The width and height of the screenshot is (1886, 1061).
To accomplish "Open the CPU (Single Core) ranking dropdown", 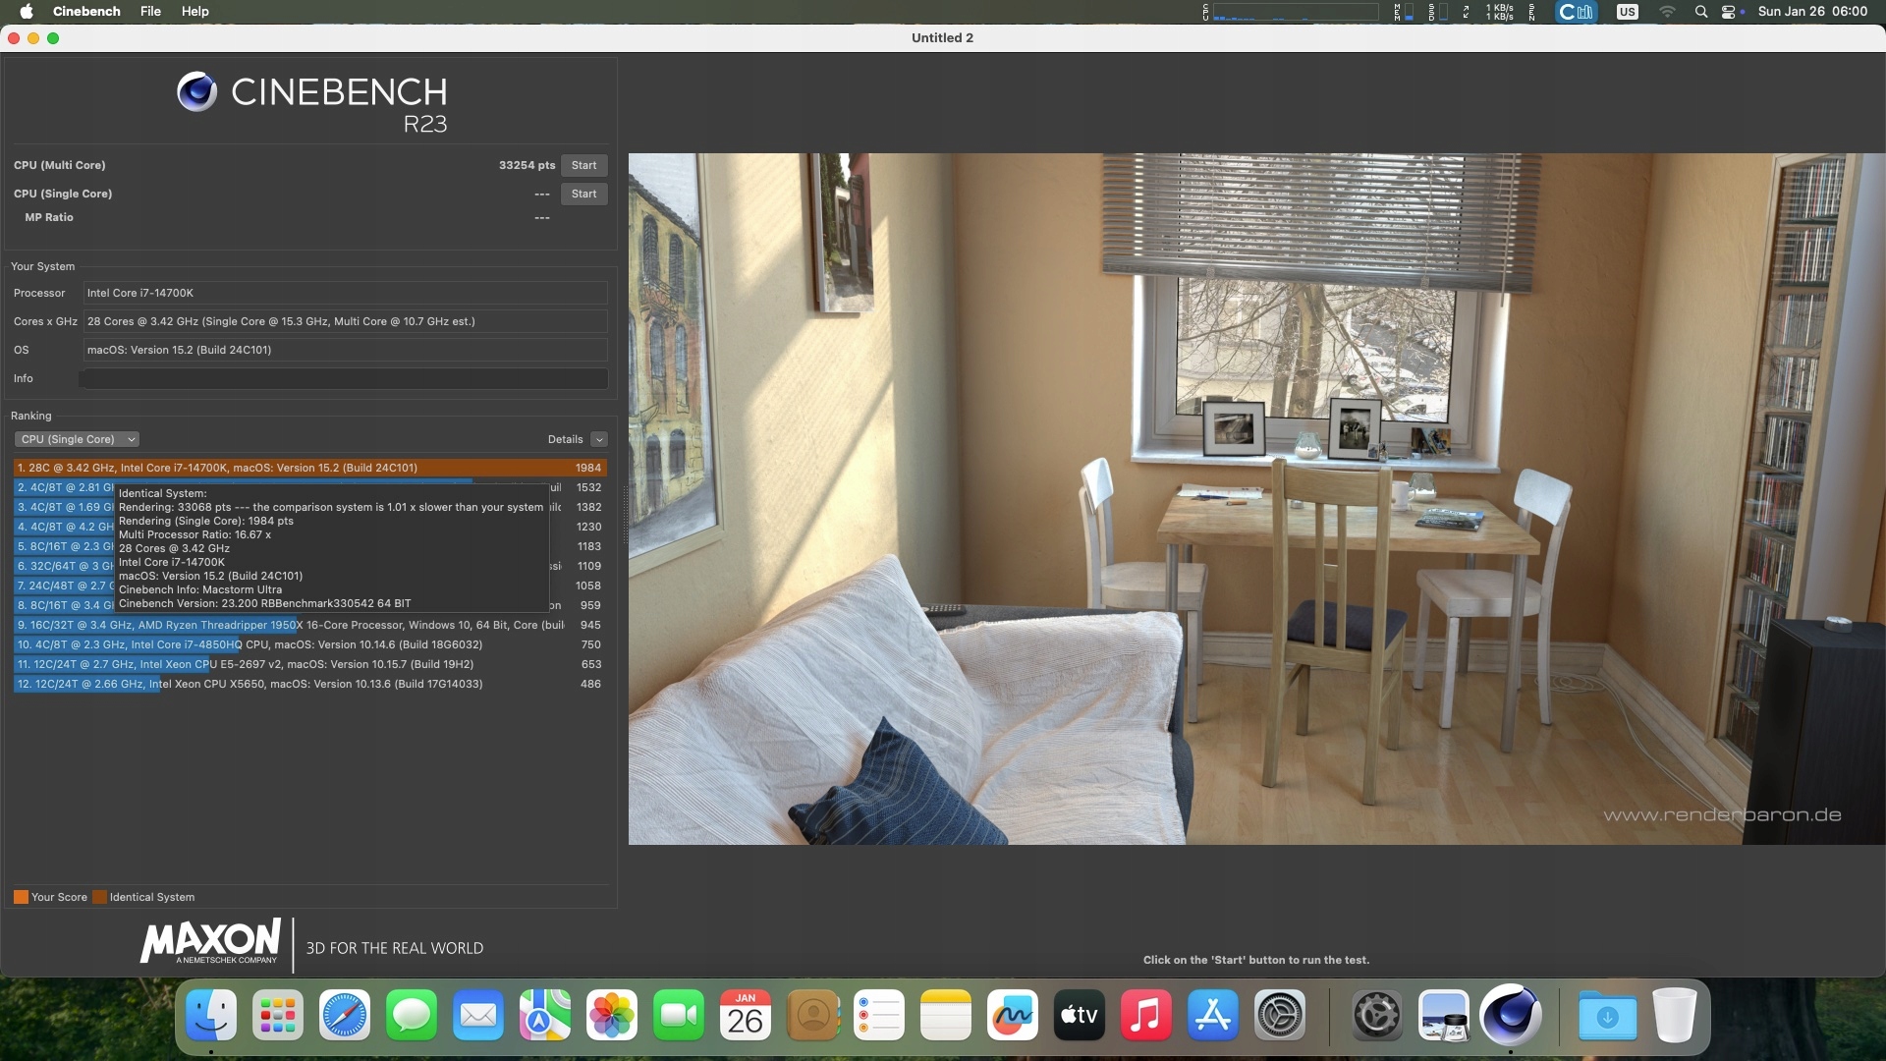I will tap(77, 439).
